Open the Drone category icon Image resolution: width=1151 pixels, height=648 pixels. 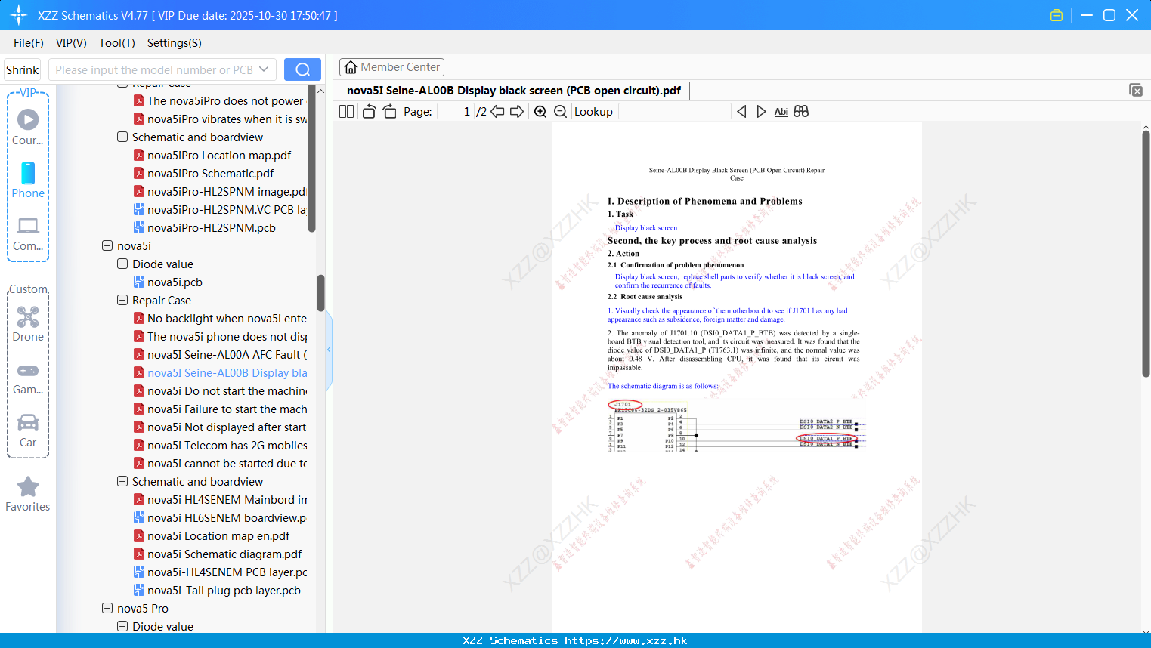pyautogui.click(x=28, y=323)
